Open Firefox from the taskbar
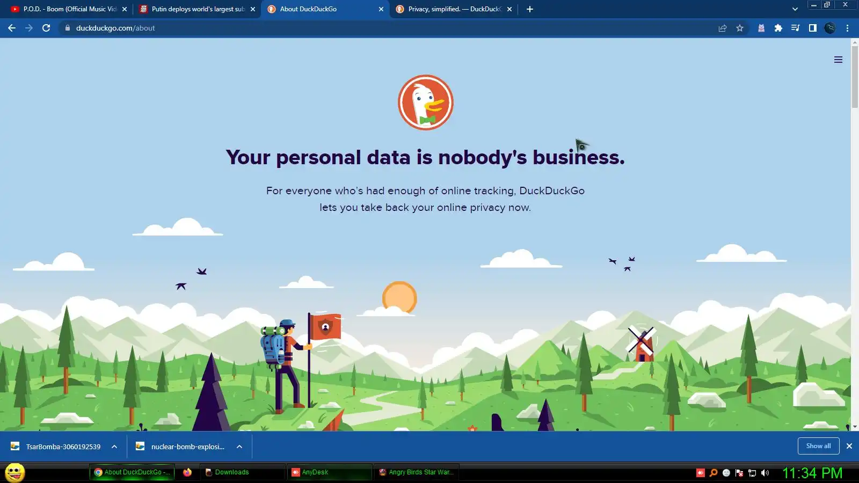This screenshot has height=483, width=859. [187, 472]
